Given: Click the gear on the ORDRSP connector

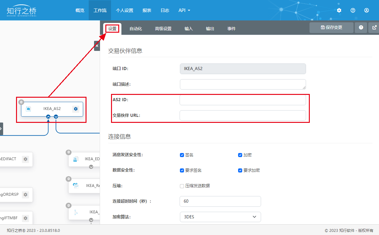Looking at the screenshot, I should pyautogui.click(x=25, y=195).
